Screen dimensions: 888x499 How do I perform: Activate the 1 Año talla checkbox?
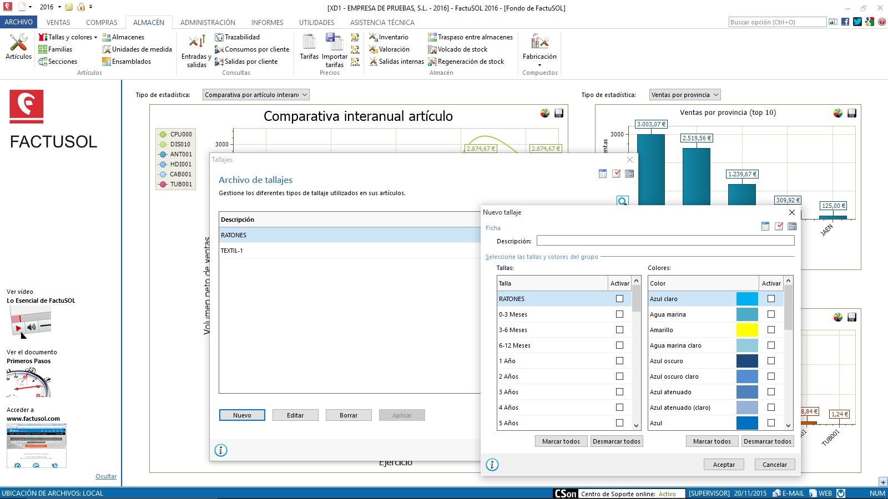[x=619, y=361]
